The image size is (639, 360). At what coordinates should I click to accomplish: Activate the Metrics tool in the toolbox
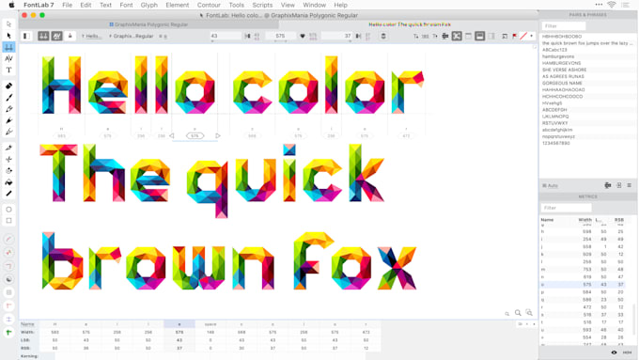[x=9, y=47]
